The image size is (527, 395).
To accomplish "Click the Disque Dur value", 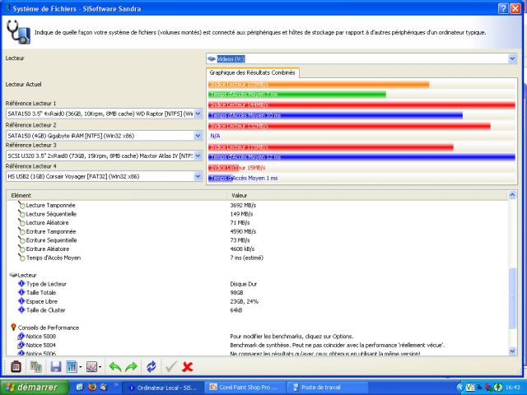I will pyautogui.click(x=244, y=284).
